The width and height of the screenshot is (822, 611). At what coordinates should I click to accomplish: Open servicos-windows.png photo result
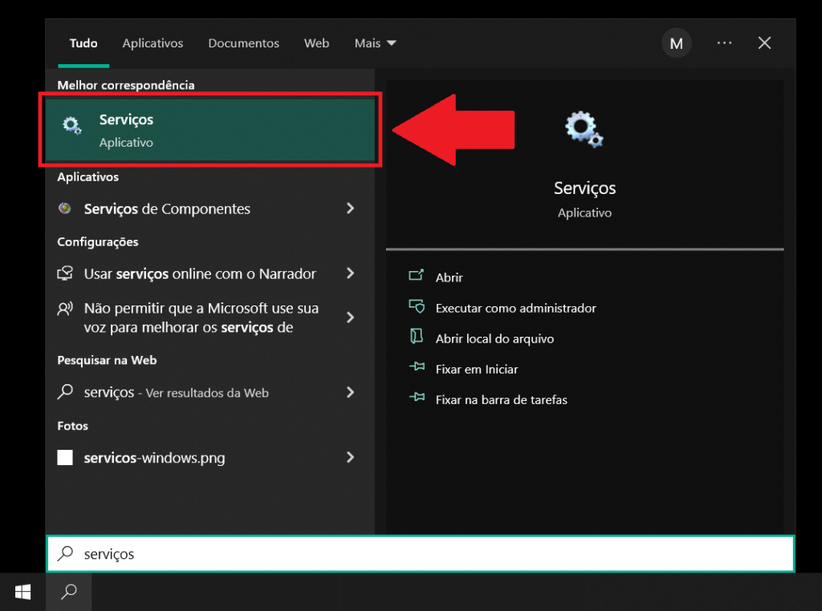(x=210, y=458)
